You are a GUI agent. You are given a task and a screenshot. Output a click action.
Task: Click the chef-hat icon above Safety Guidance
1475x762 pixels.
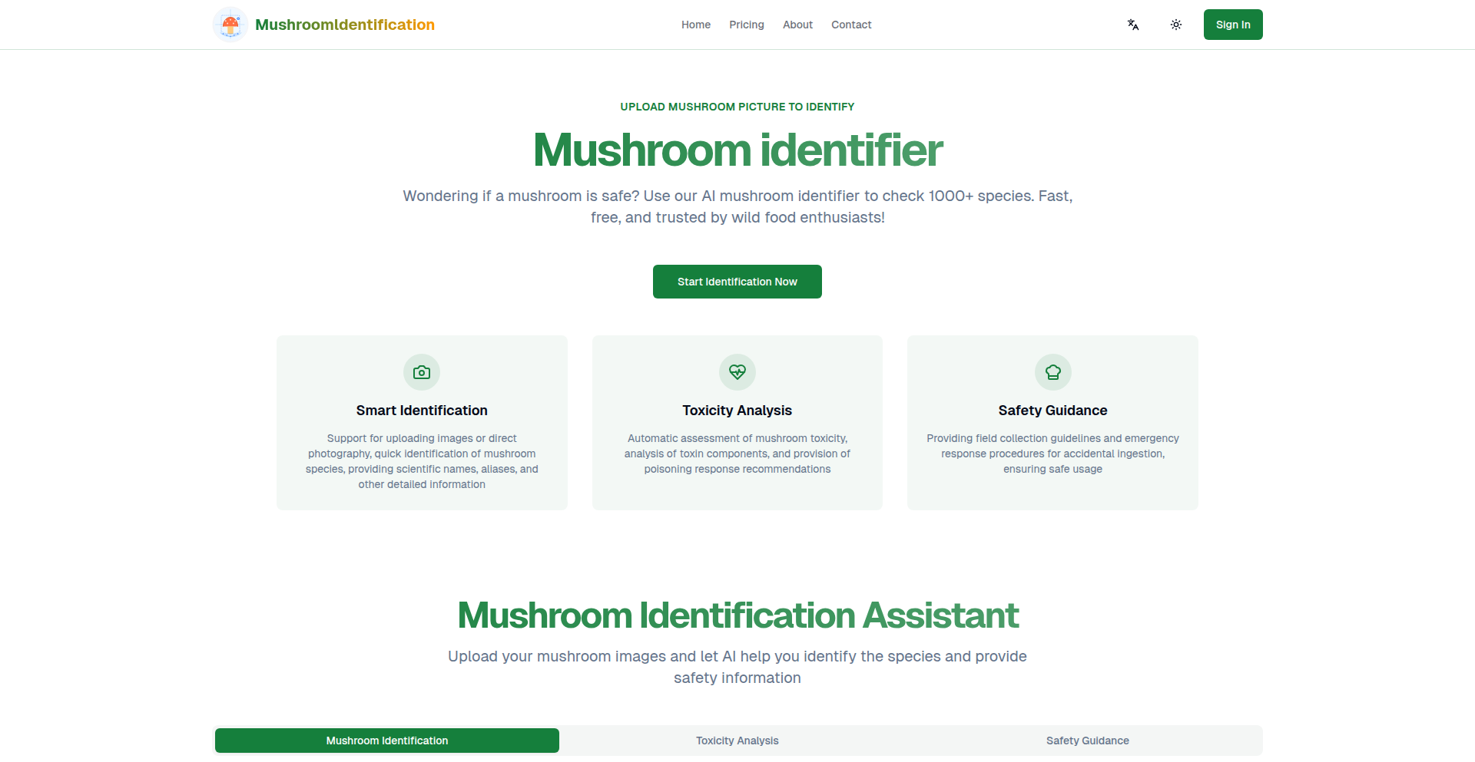(x=1052, y=372)
